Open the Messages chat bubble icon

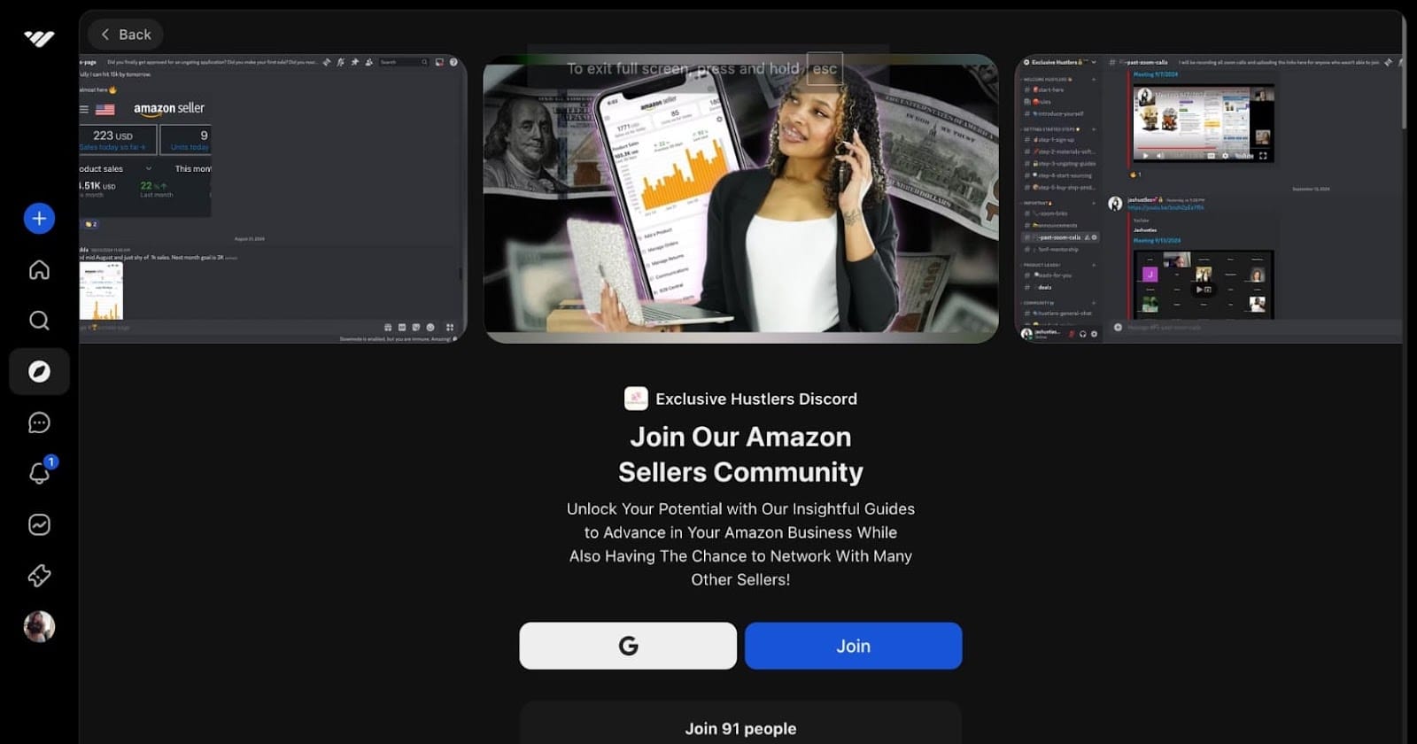click(39, 422)
